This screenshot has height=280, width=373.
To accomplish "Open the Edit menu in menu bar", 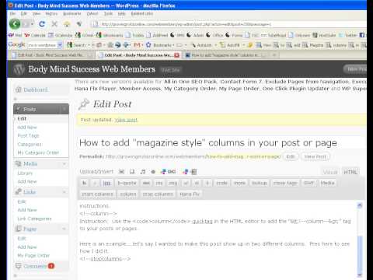I will [24, 13].
